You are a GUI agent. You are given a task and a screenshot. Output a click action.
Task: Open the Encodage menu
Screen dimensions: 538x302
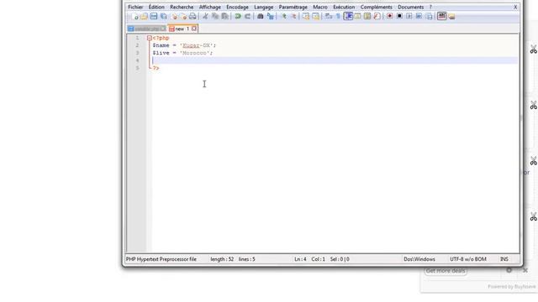[237, 7]
